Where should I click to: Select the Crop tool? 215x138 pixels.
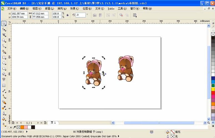pyautogui.click(x=4, y=35)
